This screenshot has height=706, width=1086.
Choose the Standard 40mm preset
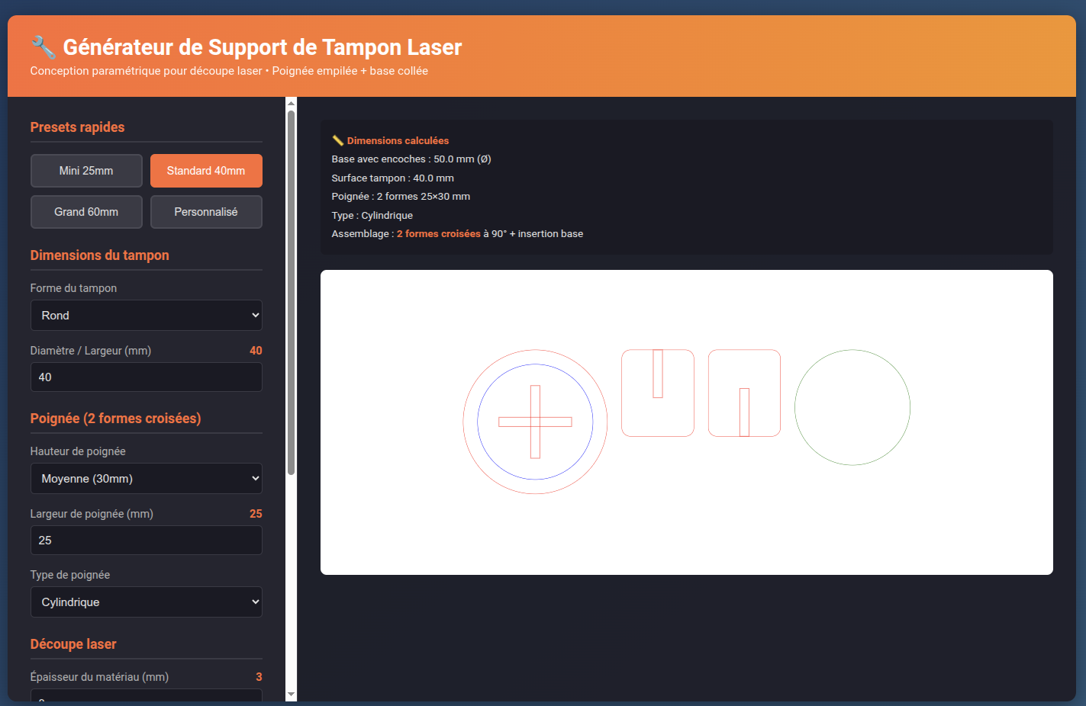point(206,171)
